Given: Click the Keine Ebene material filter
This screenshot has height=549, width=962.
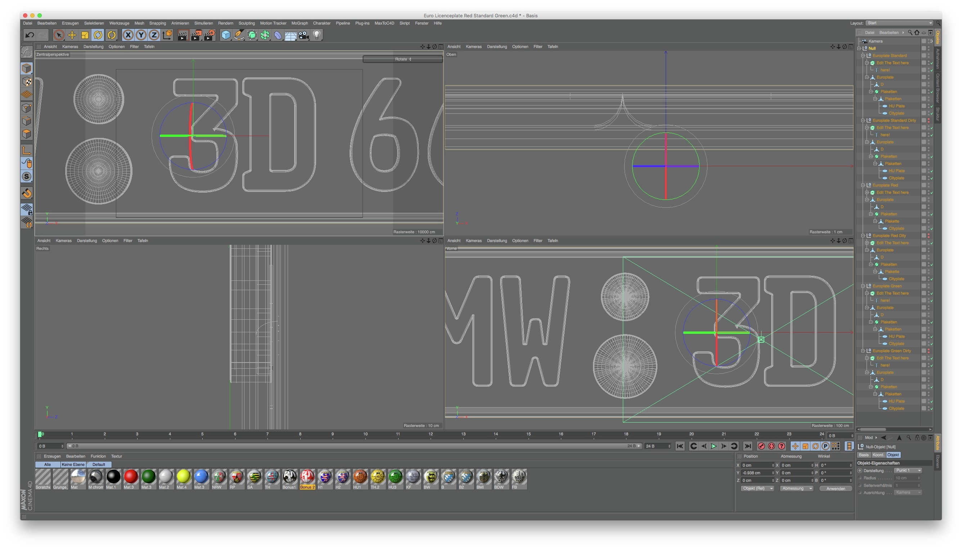Looking at the screenshot, I should pyautogui.click(x=73, y=464).
